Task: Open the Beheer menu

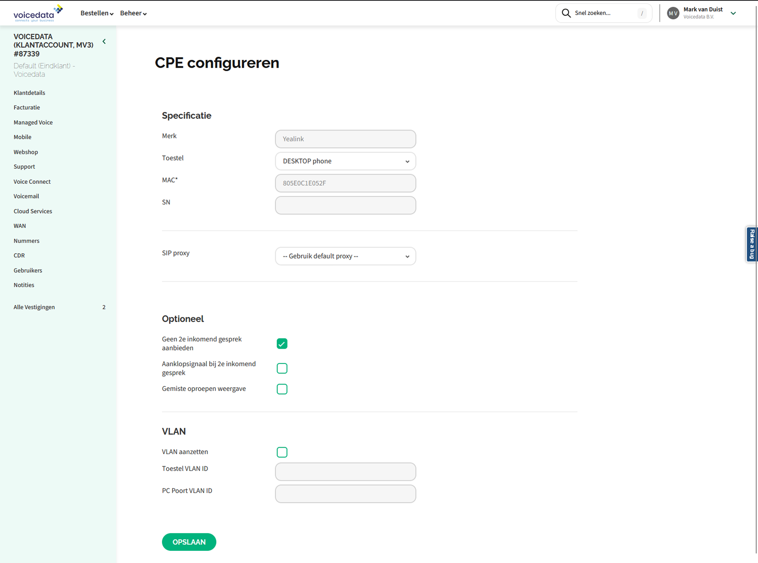Action: (x=133, y=13)
